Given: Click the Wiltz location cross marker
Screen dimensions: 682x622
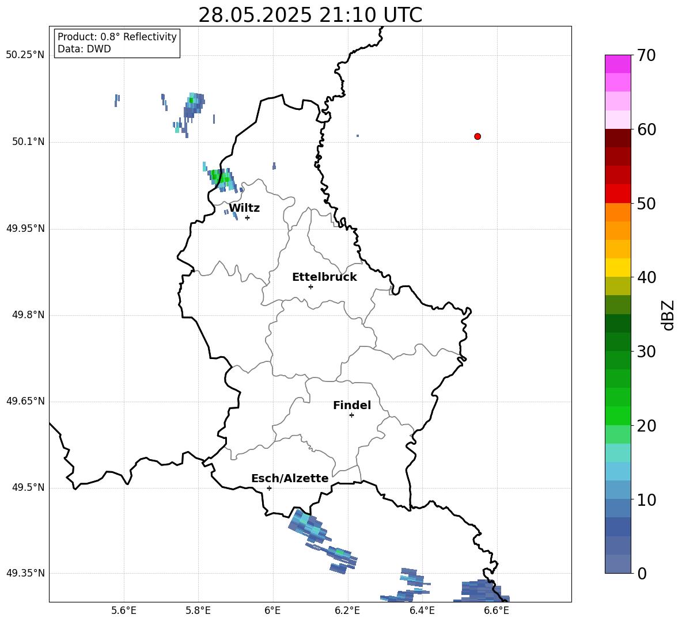Looking at the screenshot, I should (x=248, y=217).
